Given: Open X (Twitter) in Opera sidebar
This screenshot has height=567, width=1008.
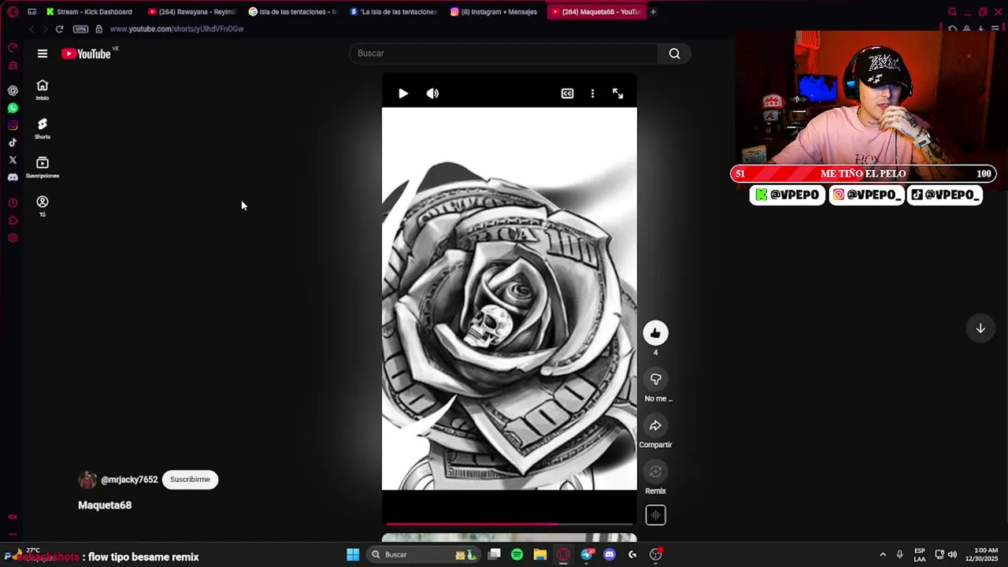Looking at the screenshot, I should (13, 160).
